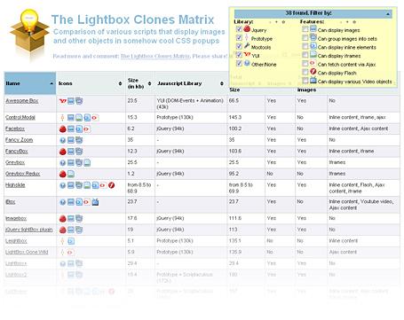Click the inline element icon in Leightbox row
This screenshot has width=404, height=320.
click(71, 241)
